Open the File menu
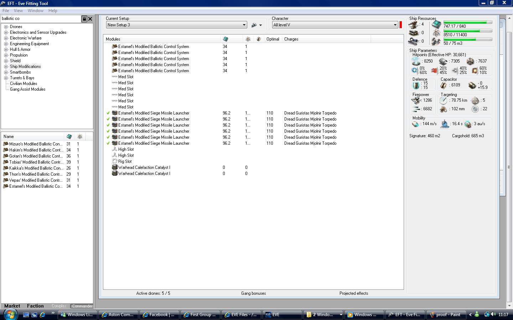The height and width of the screenshot is (320, 513). tap(6, 11)
